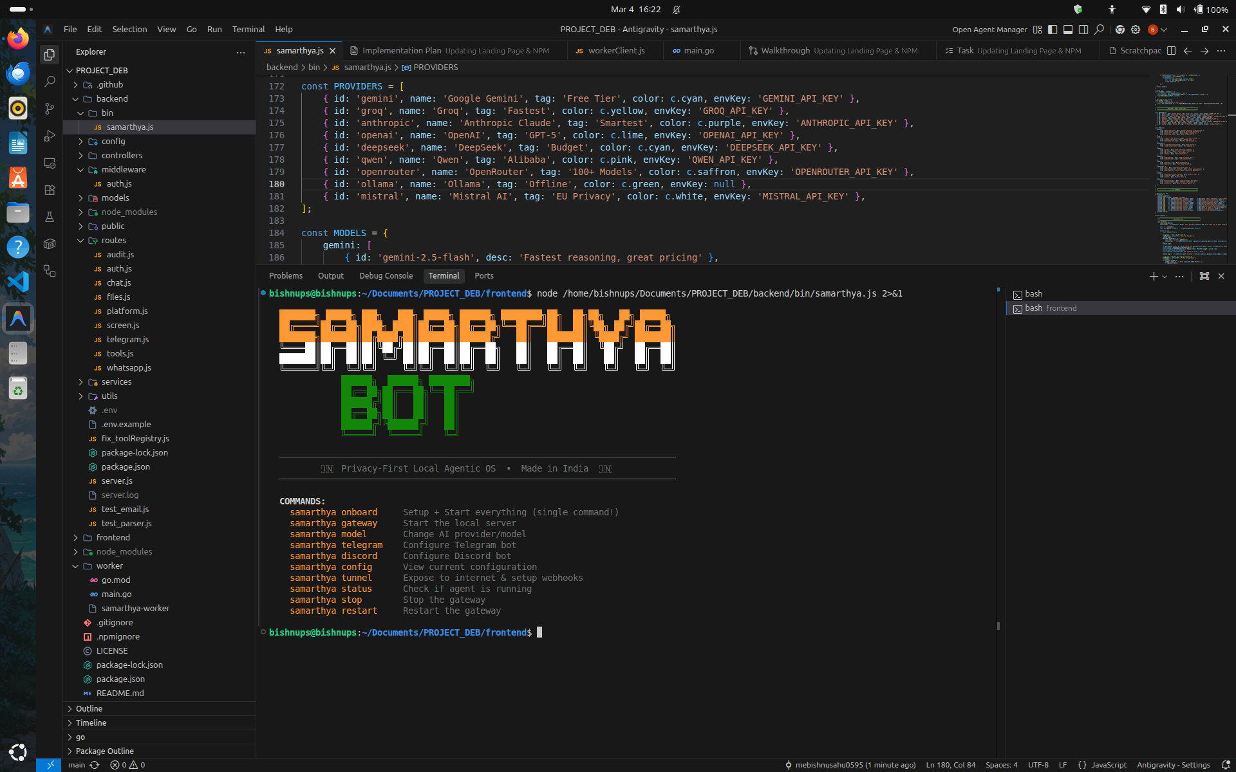
Task: Expand the Outline section
Action: pos(89,708)
